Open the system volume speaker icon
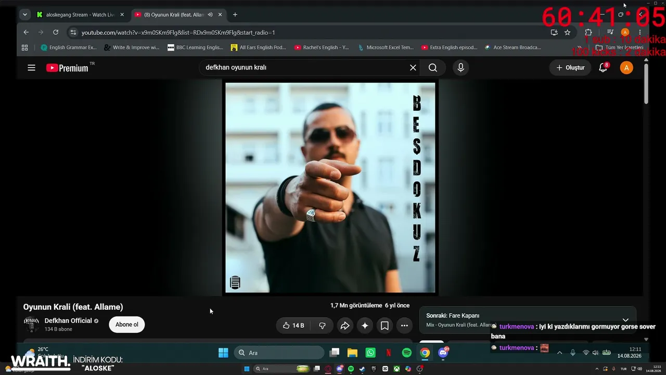 [595, 353]
